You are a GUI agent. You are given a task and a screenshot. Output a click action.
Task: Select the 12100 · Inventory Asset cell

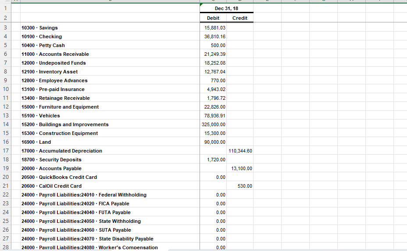[110, 72]
